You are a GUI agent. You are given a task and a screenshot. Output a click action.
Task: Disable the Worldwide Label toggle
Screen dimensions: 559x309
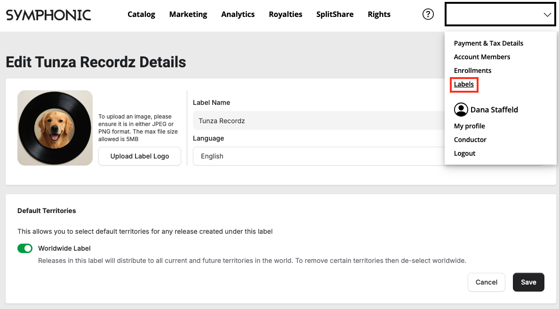click(x=25, y=248)
